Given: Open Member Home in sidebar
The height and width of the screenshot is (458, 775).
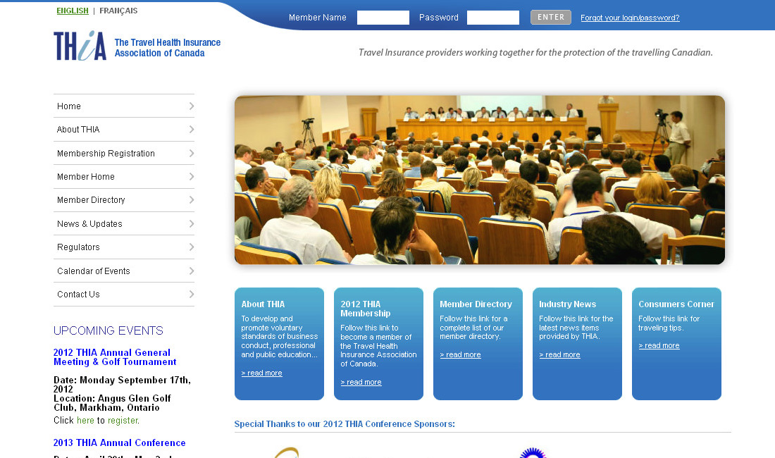Looking at the screenshot, I should click(x=123, y=176).
